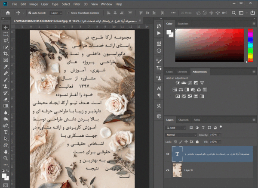Click the Home icon in options bar
Screen dimensions: 258x188
click(x=8, y=13)
